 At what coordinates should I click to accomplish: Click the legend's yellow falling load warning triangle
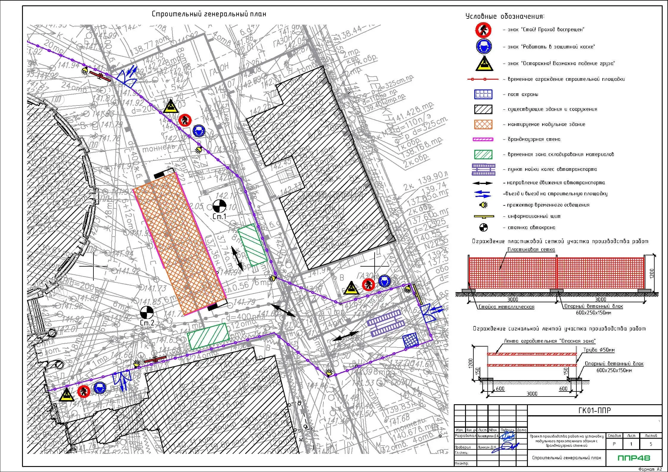click(484, 64)
